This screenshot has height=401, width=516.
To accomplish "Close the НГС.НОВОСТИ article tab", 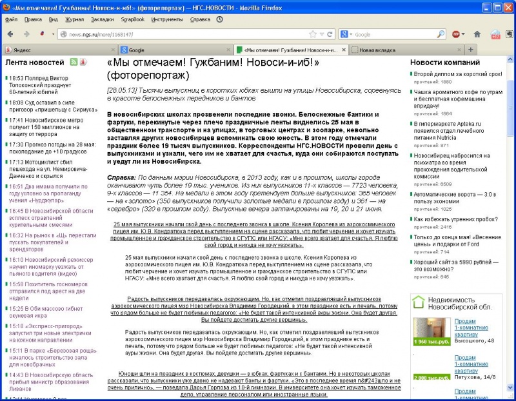I will [343, 50].
